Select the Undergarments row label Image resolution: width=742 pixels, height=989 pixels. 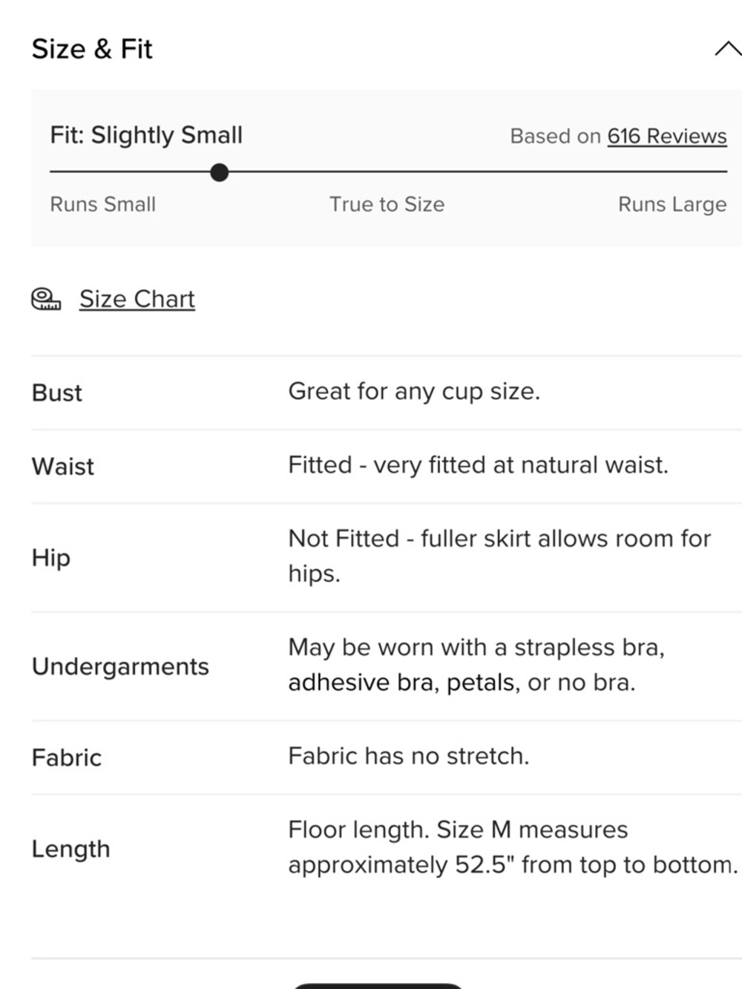pos(120,666)
